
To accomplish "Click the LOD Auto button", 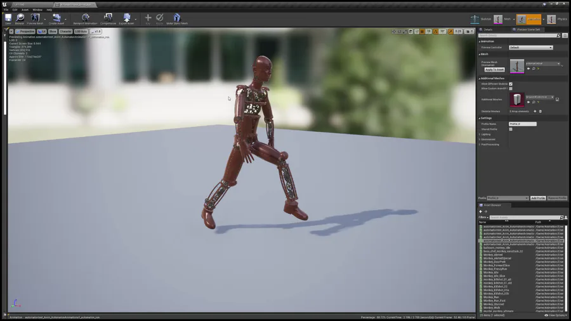I will (x=81, y=32).
